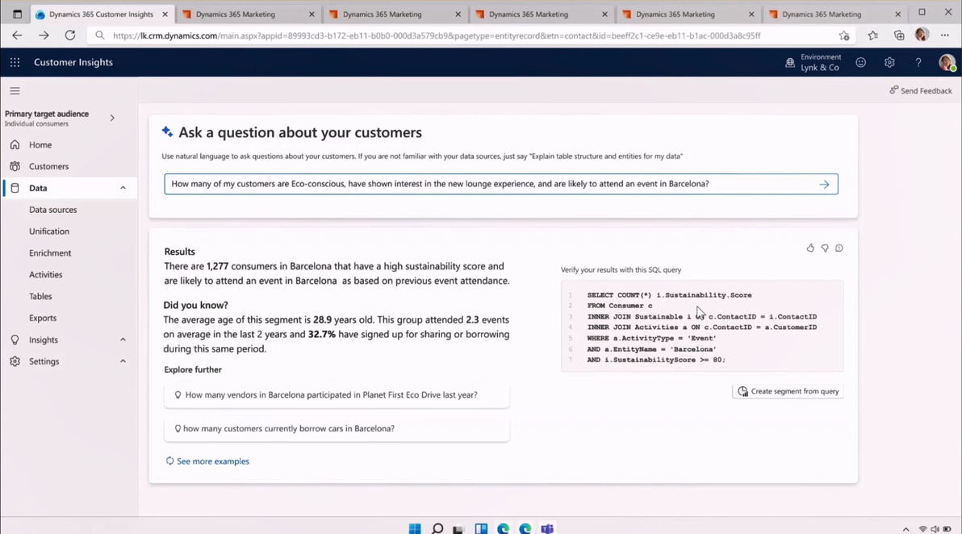Show hidden system tray icons chevron
The height and width of the screenshot is (534, 962).
pos(906,529)
